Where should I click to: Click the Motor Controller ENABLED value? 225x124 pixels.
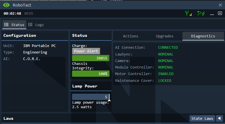pos(166,74)
